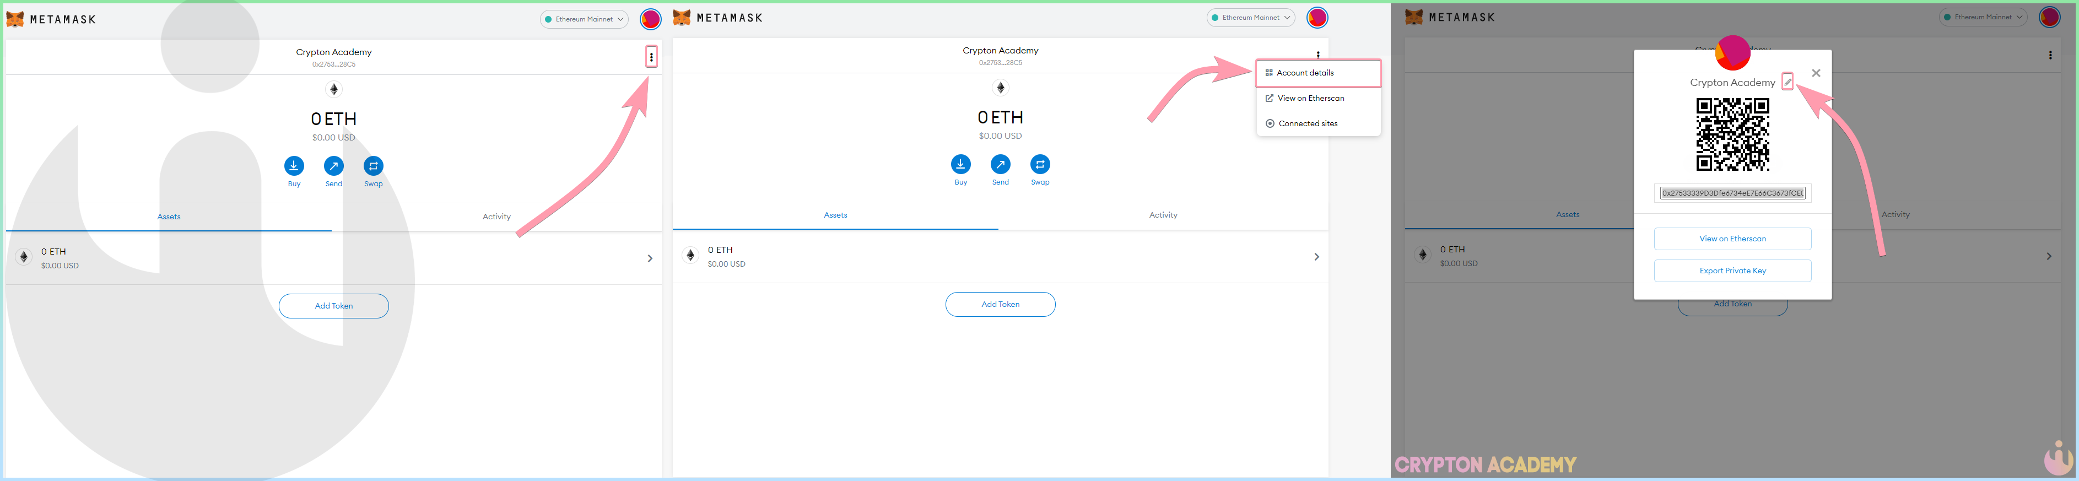The image size is (2079, 481).
Task: Select Account details from the options menu
Action: click(1318, 73)
